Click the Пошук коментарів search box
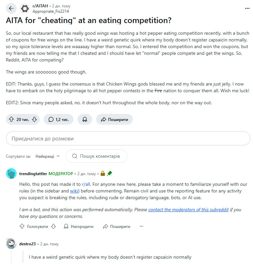This screenshot has width=253, height=264. coord(96,156)
